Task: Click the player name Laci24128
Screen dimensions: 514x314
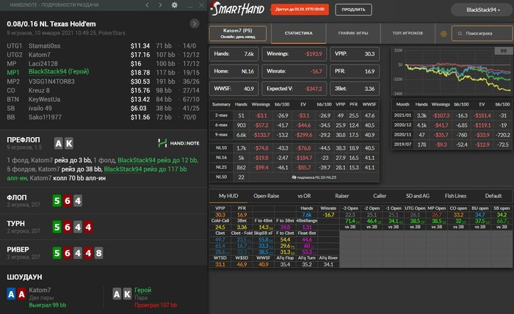Action: (x=43, y=64)
